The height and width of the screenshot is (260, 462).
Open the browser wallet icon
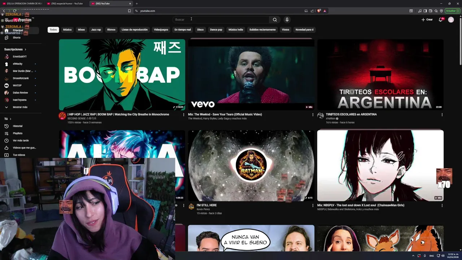point(430,11)
